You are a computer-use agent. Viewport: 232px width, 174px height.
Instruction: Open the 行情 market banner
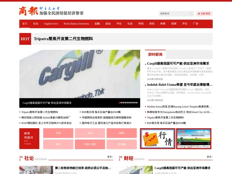point(158,139)
